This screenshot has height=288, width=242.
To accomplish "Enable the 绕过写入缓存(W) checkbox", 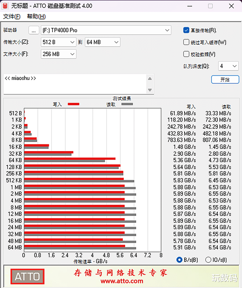I will point(186,42).
